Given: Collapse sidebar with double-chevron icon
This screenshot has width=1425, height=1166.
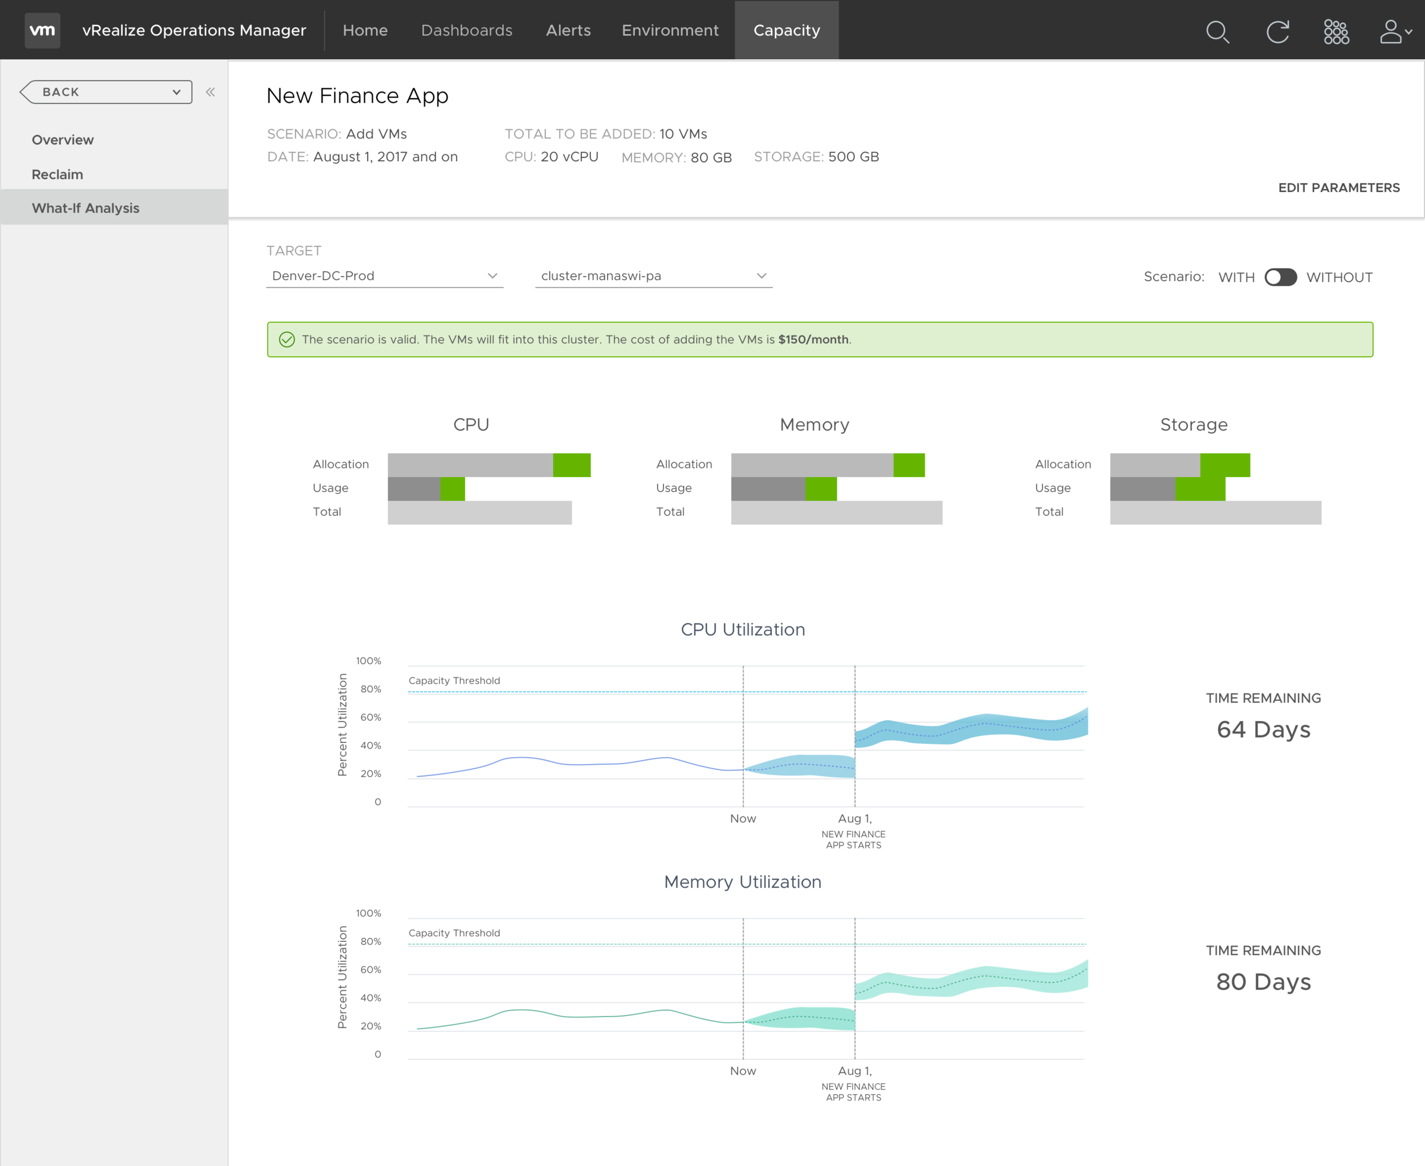Looking at the screenshot, I should click(x=210, y=92).
